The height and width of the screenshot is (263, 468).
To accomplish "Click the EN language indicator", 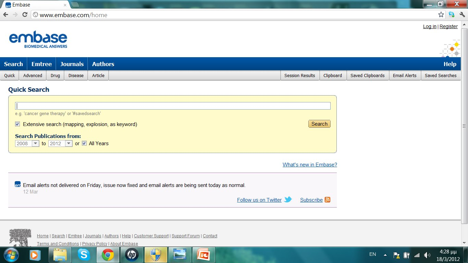I will tap(372, 254).
